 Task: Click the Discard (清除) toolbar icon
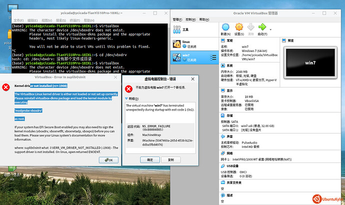click(x=251, y=27)
